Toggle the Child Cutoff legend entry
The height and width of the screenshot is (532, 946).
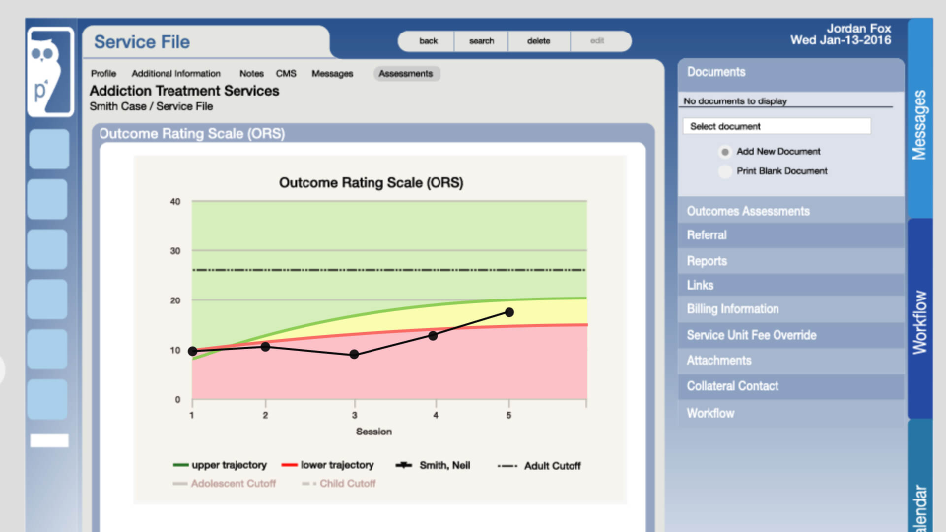click(339, 483)
